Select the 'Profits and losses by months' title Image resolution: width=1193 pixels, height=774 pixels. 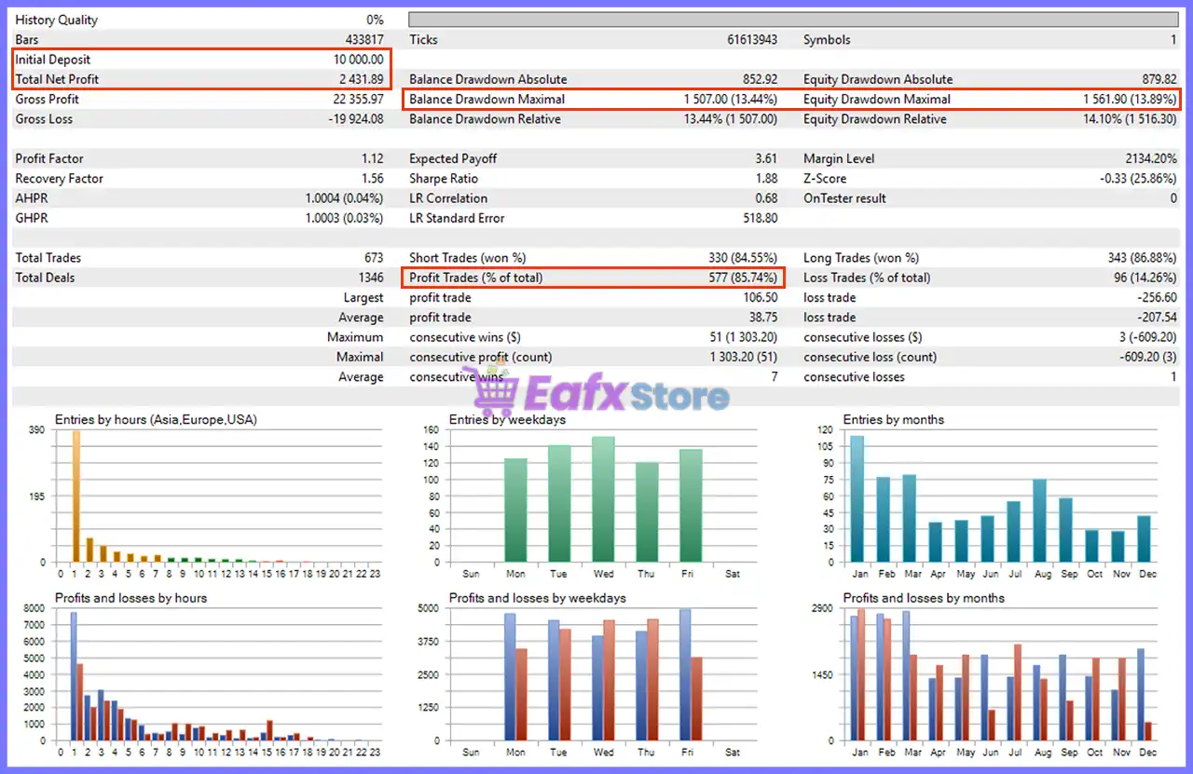[x=924, y=598]
